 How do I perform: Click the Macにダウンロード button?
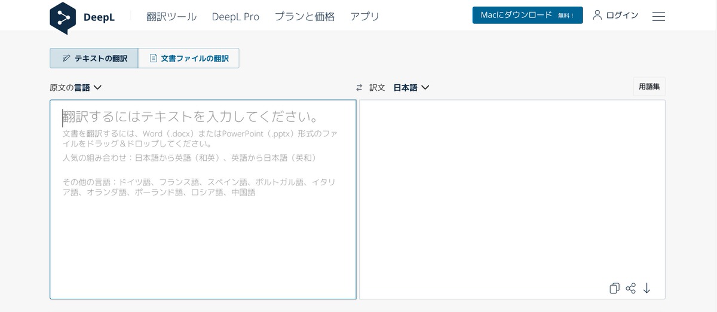528,16
